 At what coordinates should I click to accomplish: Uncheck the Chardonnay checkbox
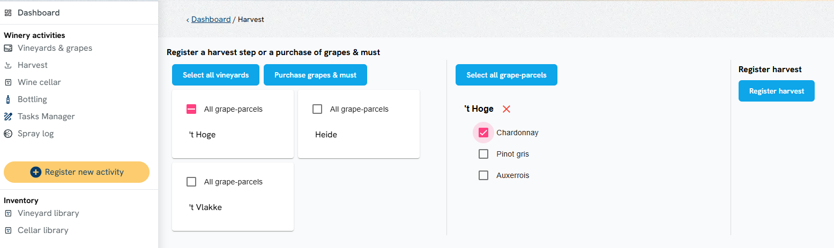point(483,133)
